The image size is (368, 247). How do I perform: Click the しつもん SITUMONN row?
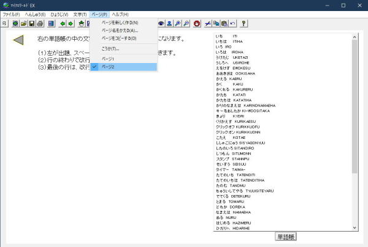[x=233, y=153]
